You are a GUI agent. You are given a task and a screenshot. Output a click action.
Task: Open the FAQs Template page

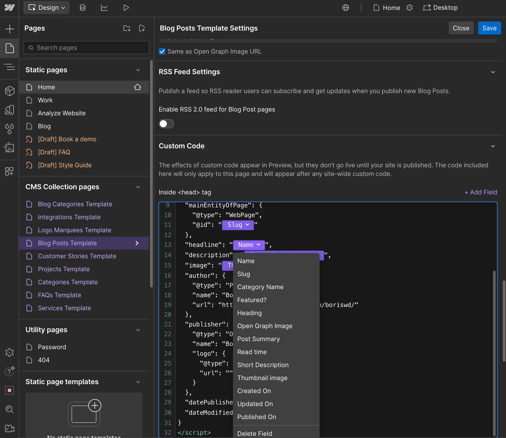click(84, 295)
